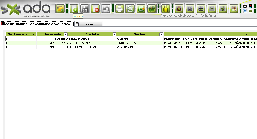The image size is (257, 139).
Task: Click the Documento column header
Action: click(52, 34)
